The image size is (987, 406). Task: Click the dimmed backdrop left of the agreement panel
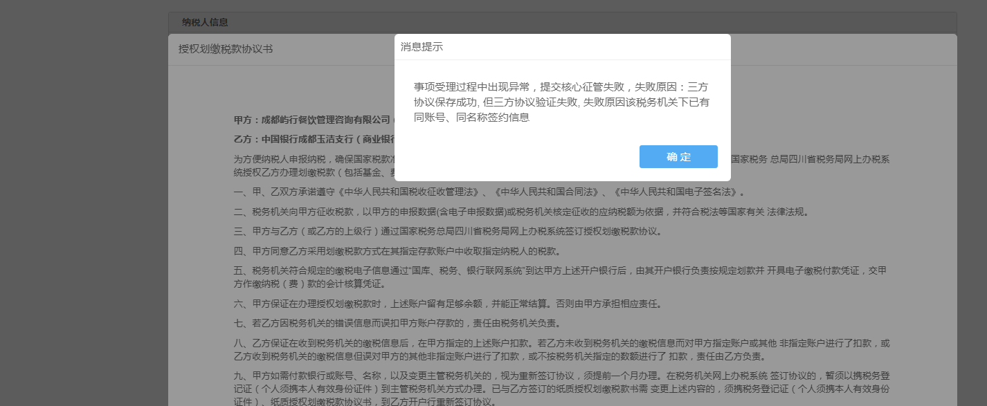(x=83, y=207)
